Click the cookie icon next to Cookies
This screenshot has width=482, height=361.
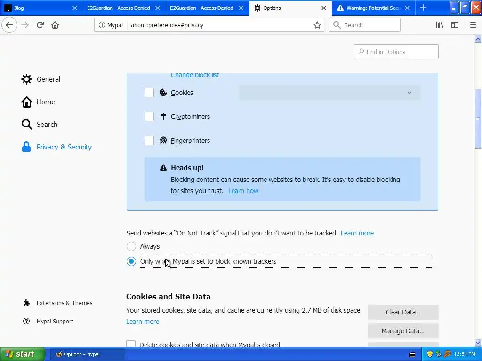pyautogui.click(x=163, y=93)
